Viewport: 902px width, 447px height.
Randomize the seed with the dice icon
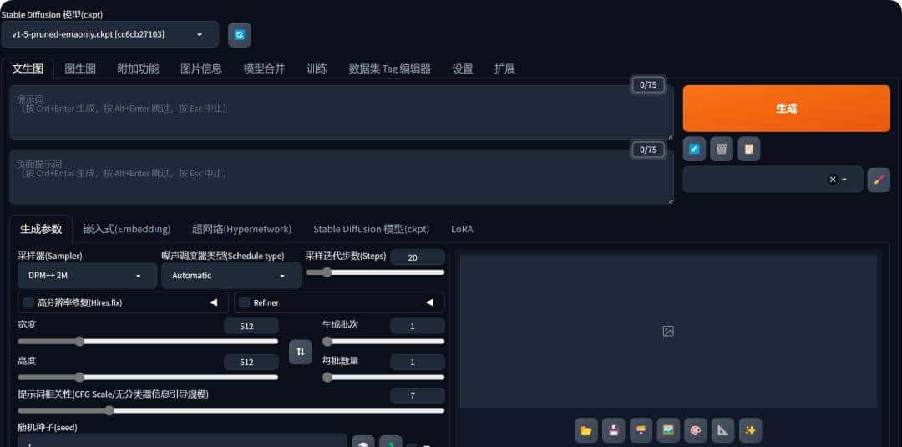pos(363,441)
